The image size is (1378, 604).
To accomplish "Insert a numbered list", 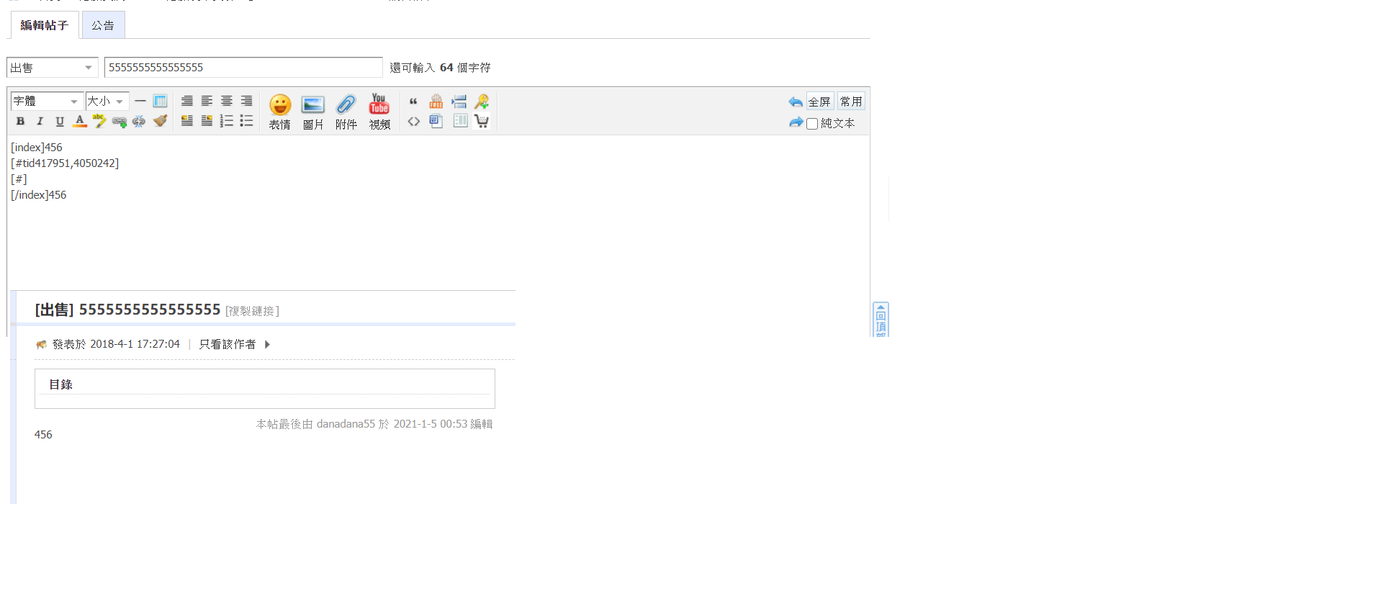I will pyautogui.click(x=227, y=121).
